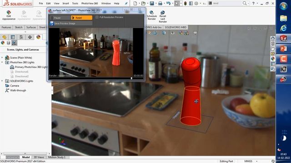The image size is (291, 163).
Task: Click the tree panel horizontal scrollbar
Action: pyautogui.click(x=25, y=153)
